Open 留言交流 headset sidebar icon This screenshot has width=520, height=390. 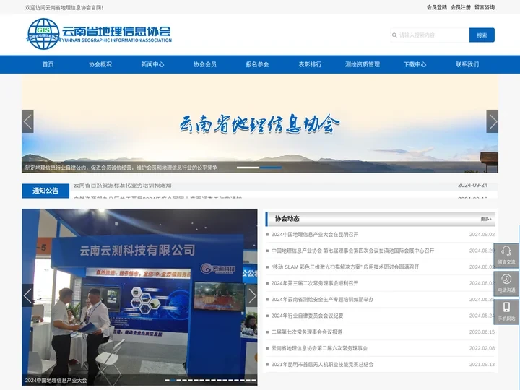pyautogui.click(x=506, y=256)
